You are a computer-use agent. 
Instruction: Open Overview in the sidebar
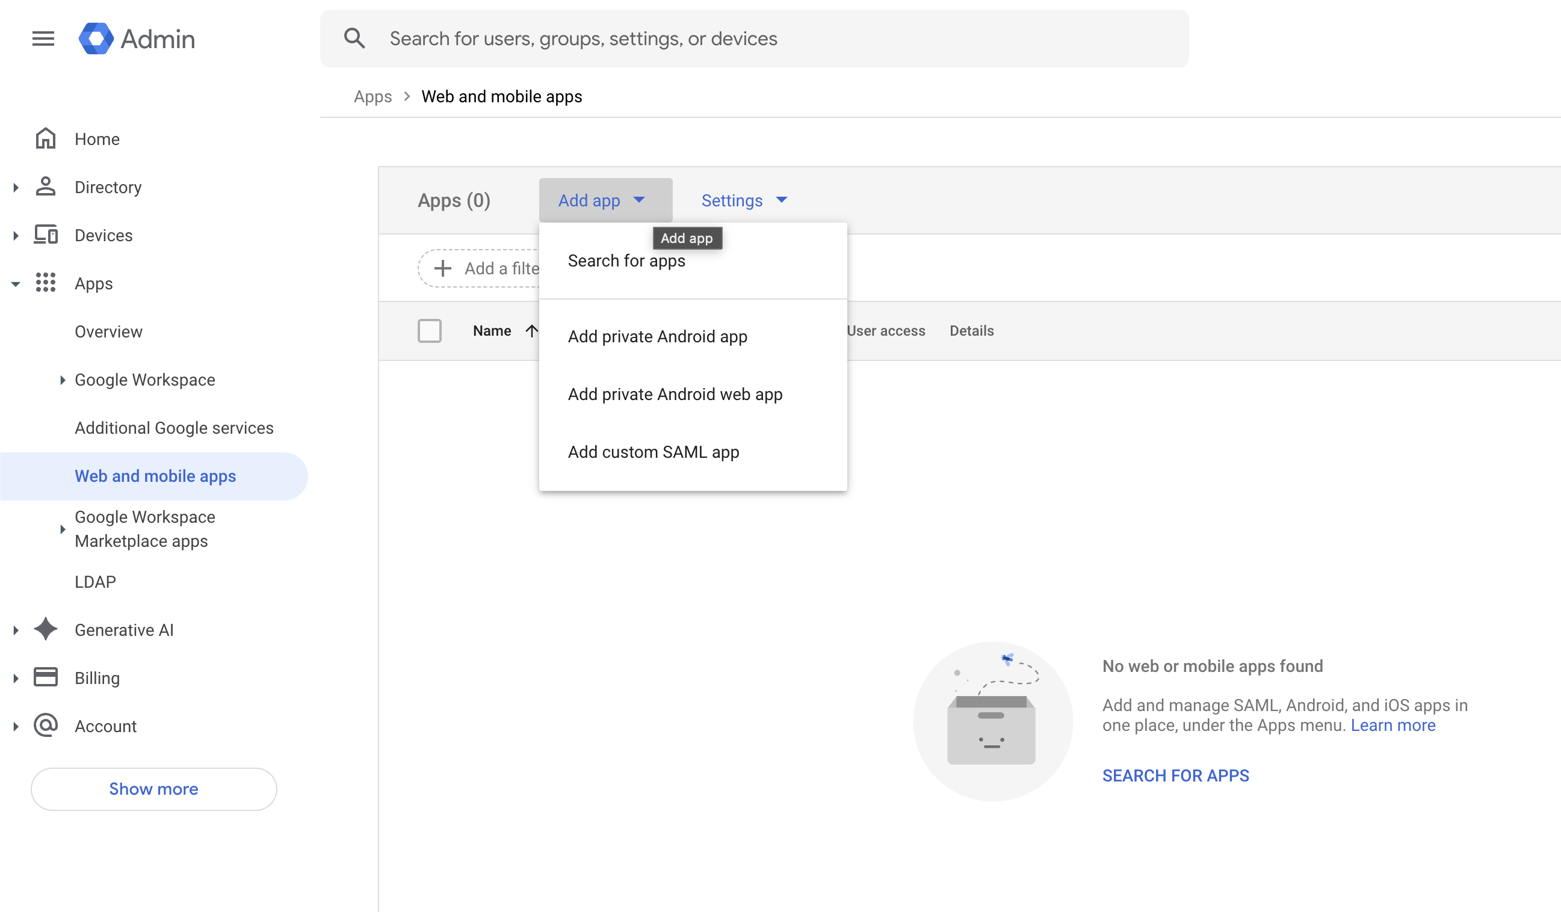(108, 331)
